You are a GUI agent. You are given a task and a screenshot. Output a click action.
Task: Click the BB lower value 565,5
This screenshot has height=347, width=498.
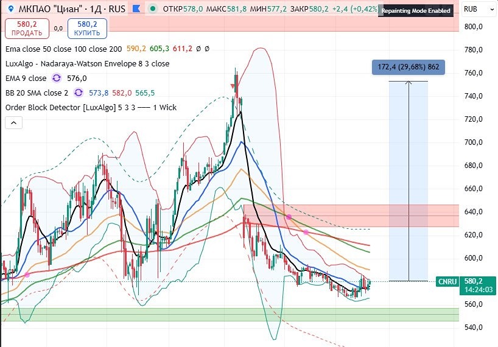coord(145,93)
